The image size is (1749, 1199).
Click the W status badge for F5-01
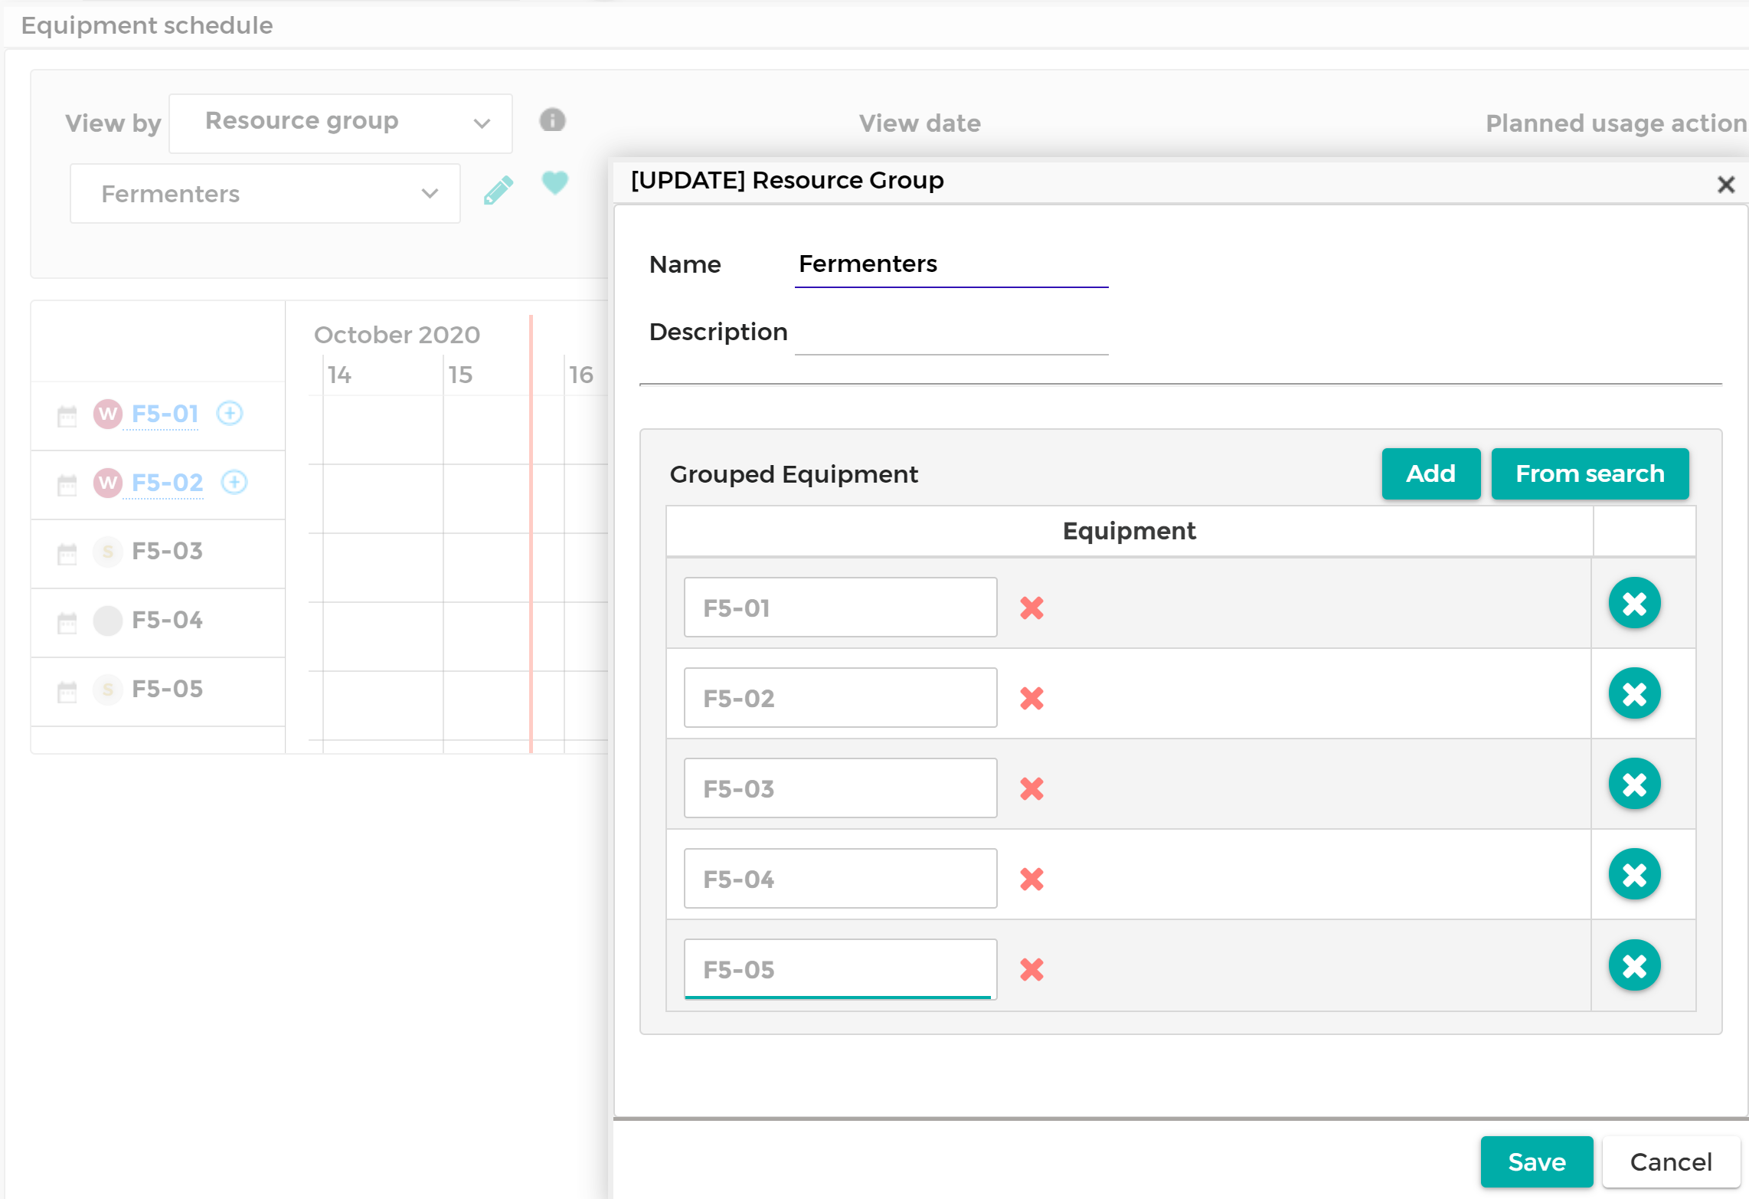[108, 414]
